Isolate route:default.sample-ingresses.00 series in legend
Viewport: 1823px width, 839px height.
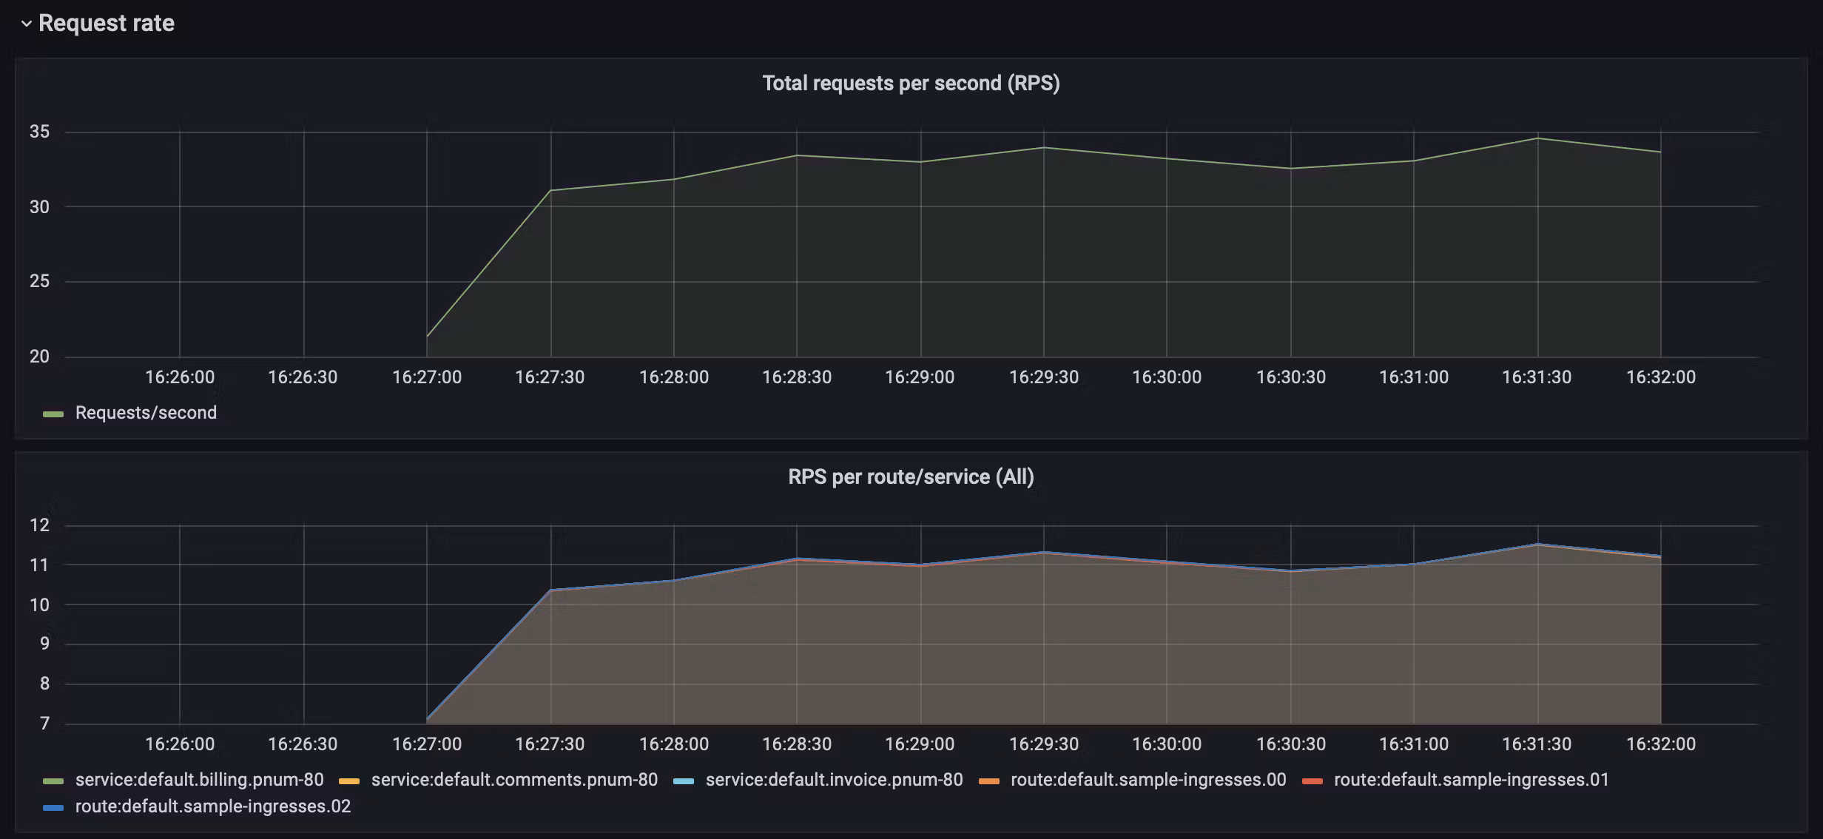(1148, 780)
